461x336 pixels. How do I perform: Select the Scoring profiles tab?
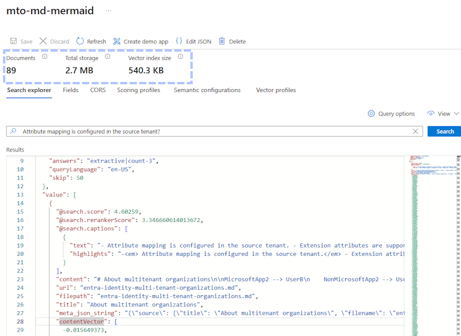(x=138, y=90)
